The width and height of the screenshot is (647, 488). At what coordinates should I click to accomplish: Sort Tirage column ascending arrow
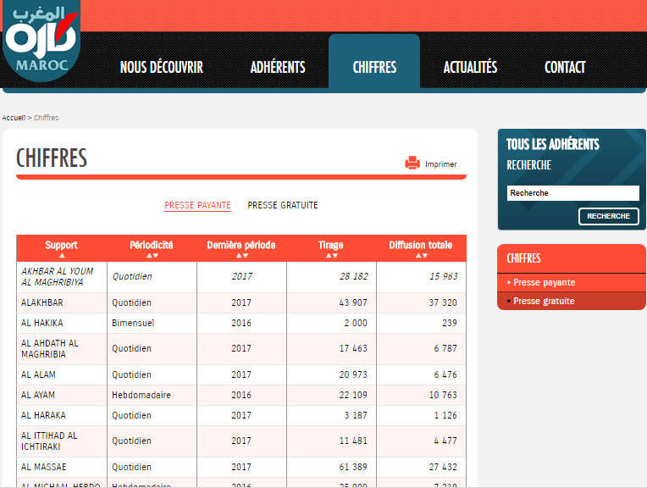pos(328,256)
